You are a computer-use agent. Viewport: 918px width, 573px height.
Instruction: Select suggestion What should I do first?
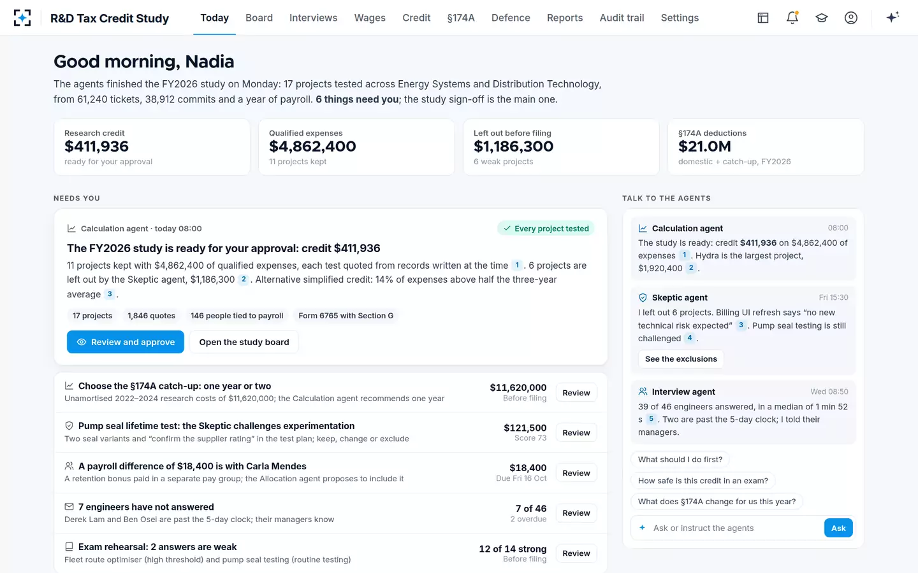coord(680,460)
